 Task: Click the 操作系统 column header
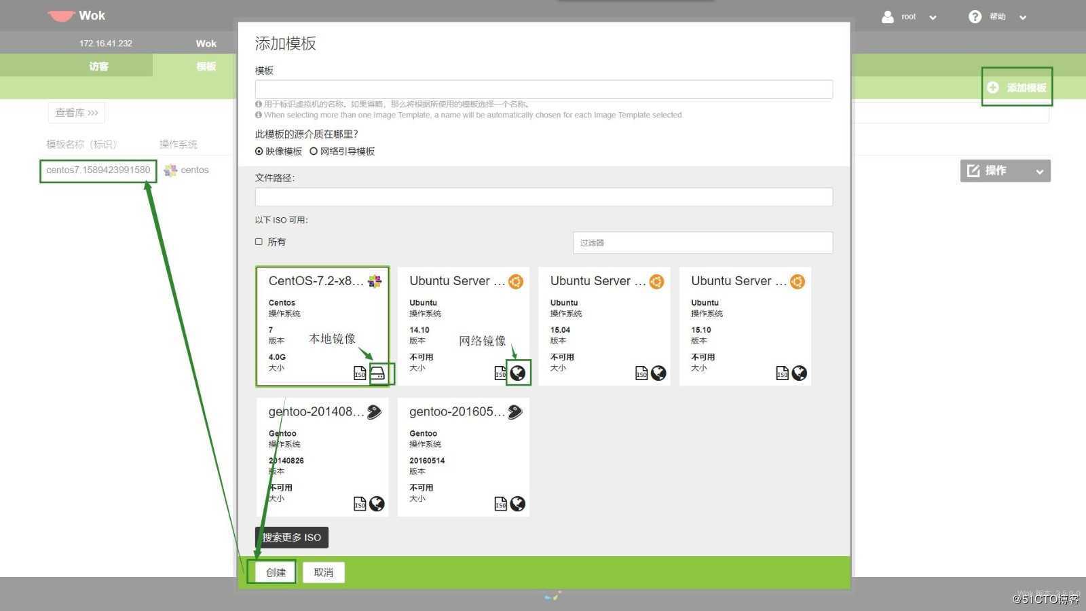click(x=179, y=144)
